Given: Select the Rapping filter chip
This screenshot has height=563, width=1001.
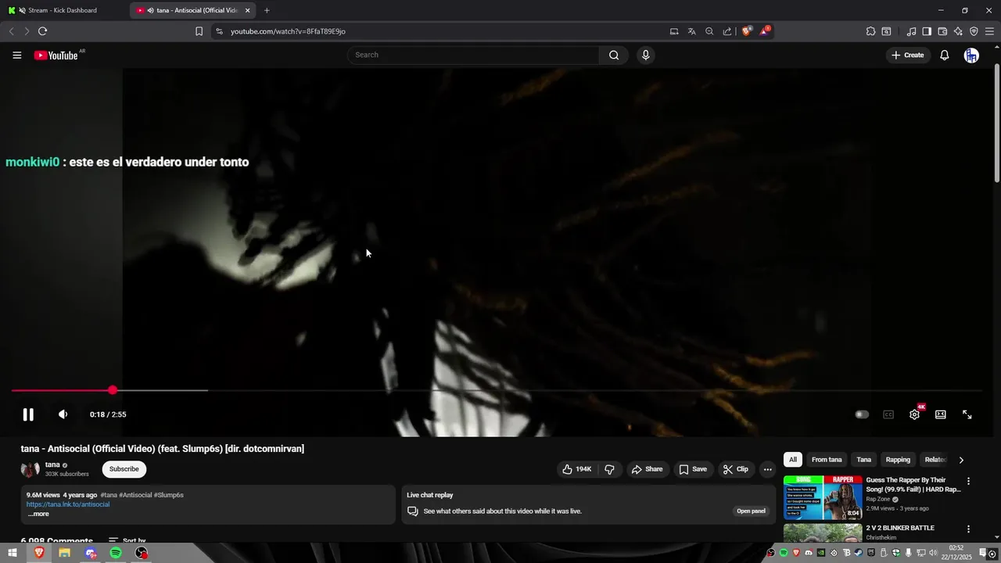Looking at the screenshot, I should click(898, 460).
